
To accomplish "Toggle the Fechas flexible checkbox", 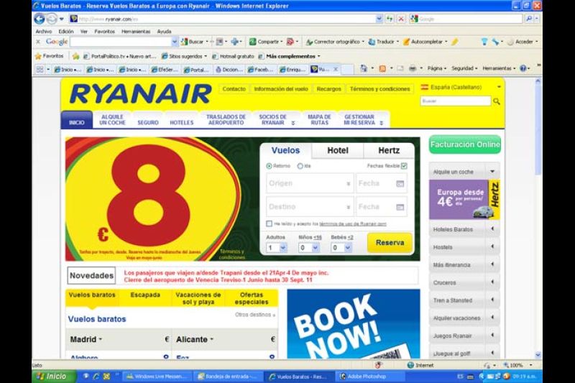I will 404,166.
